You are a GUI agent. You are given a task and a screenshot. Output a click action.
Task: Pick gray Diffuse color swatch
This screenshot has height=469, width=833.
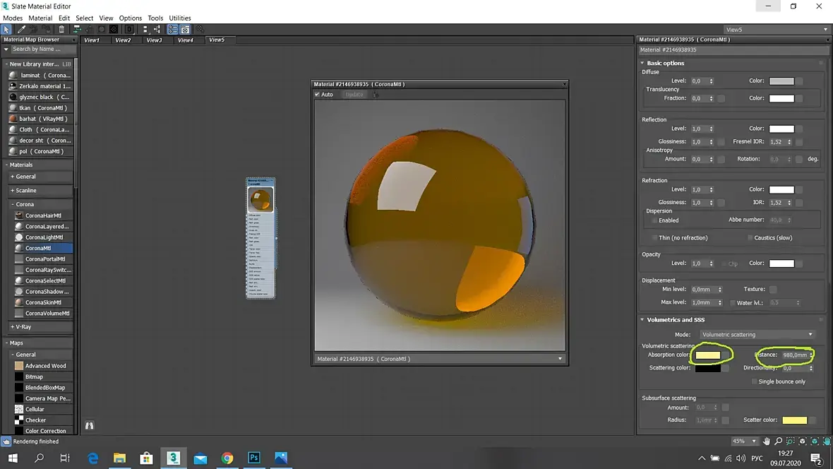click(x=781, y=81)
